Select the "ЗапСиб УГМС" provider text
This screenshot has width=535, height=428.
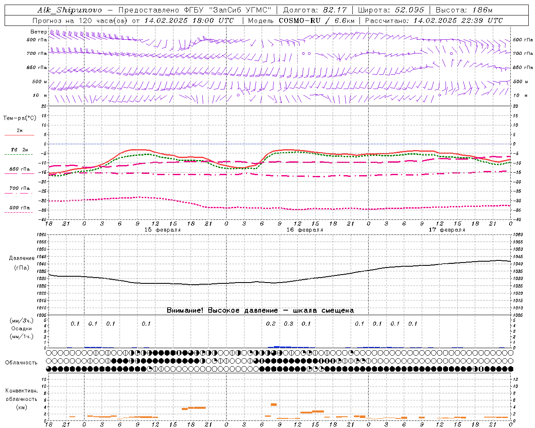click(x=239, y=10)
